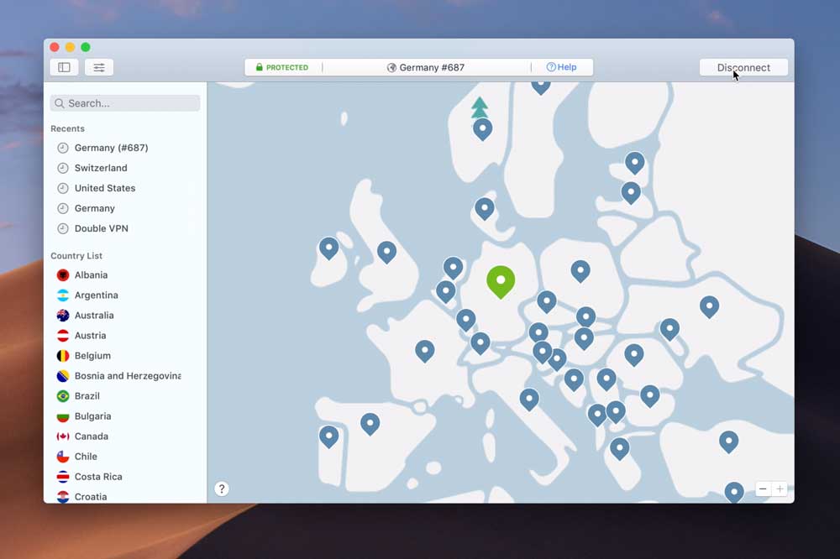The width and height of the screenshot is (840, 559).
Task: Click the Poland map pin
Action: pyautogui.click(x=580, y=271)
